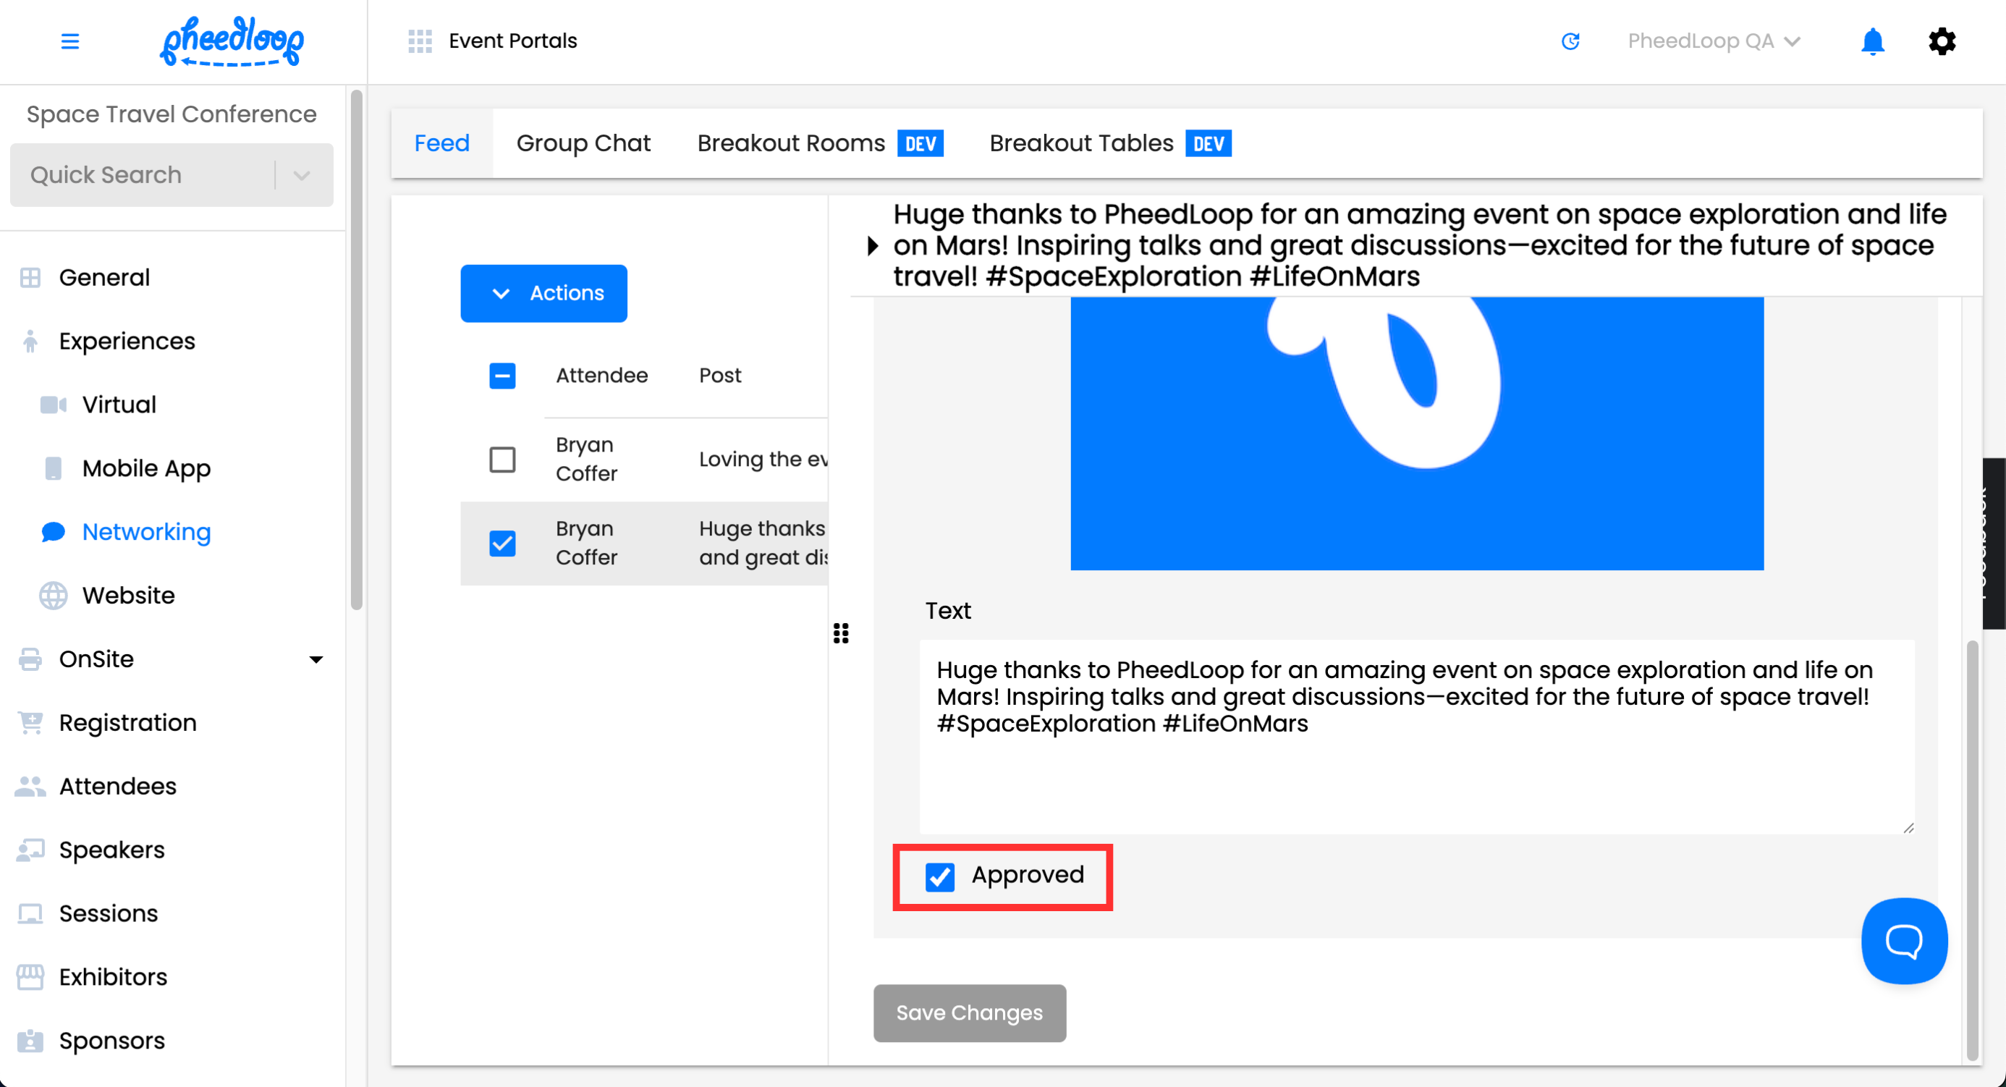Image resolution: width=2006 pixels, height=1087 pixels.
Task: Click the Mobile App phone icon
Action: point(53,469)
